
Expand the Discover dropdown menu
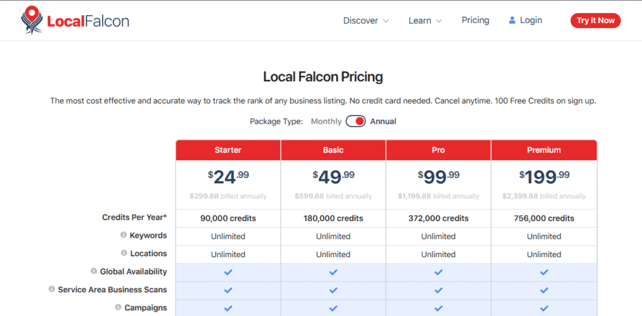click(366, 21)
